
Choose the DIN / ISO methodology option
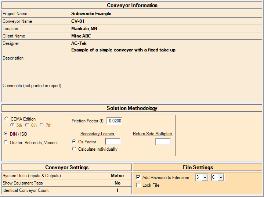(7, 134)
